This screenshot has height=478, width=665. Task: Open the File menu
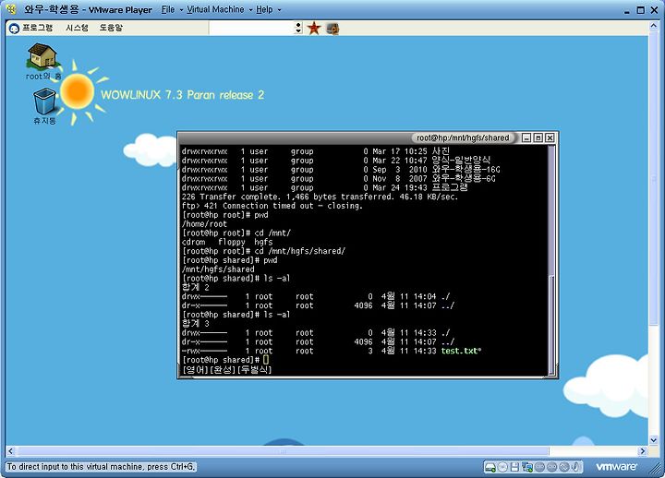[x=168, y=9]
